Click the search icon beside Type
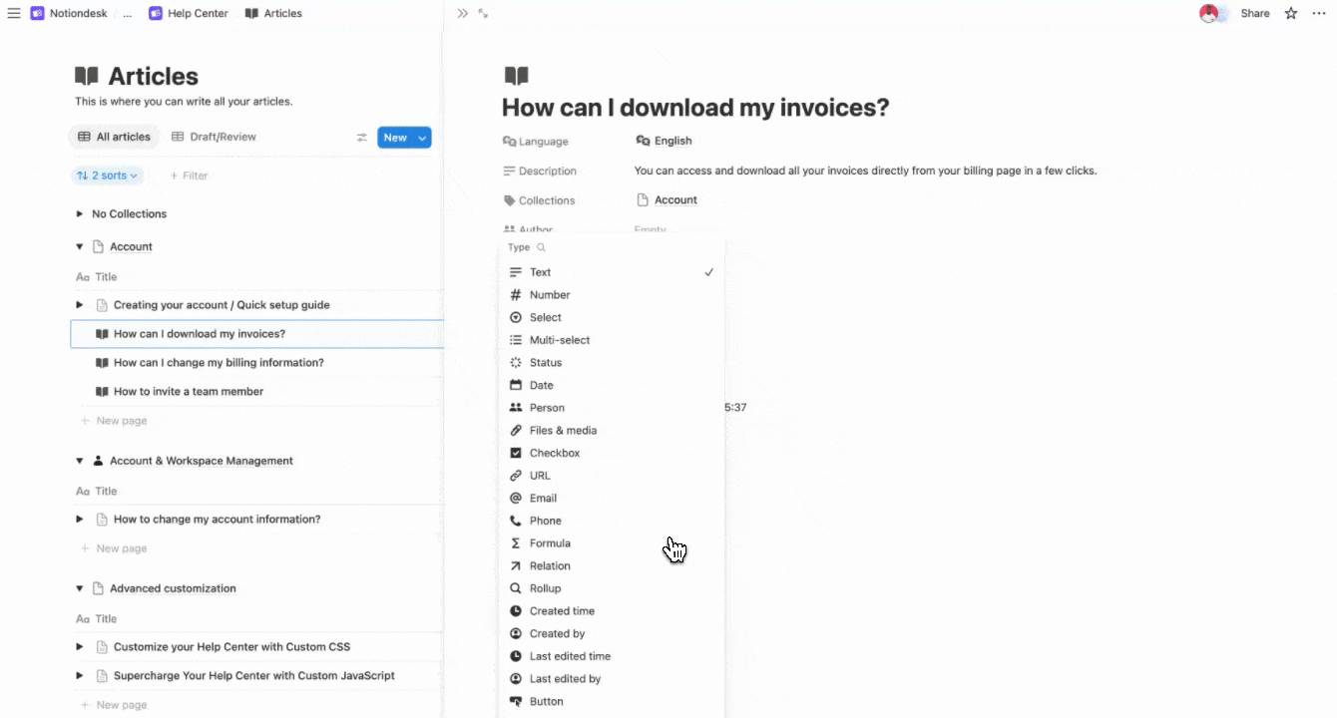This screenshot has height=718, width=1337. (542, 247)
